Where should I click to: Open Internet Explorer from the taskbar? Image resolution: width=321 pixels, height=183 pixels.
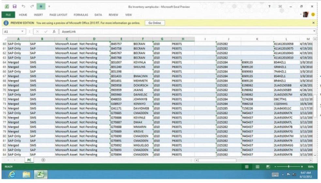(12, 175)
